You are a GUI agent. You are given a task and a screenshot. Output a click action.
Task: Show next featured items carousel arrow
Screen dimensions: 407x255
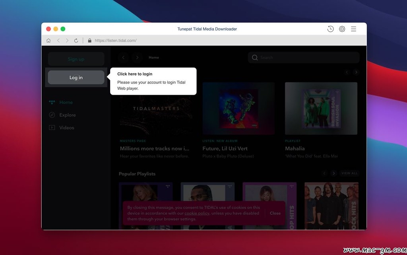(x=356, y=72)
